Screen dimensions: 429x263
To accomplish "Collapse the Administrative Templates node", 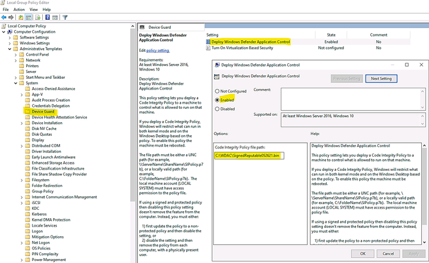I will [10, 49].
